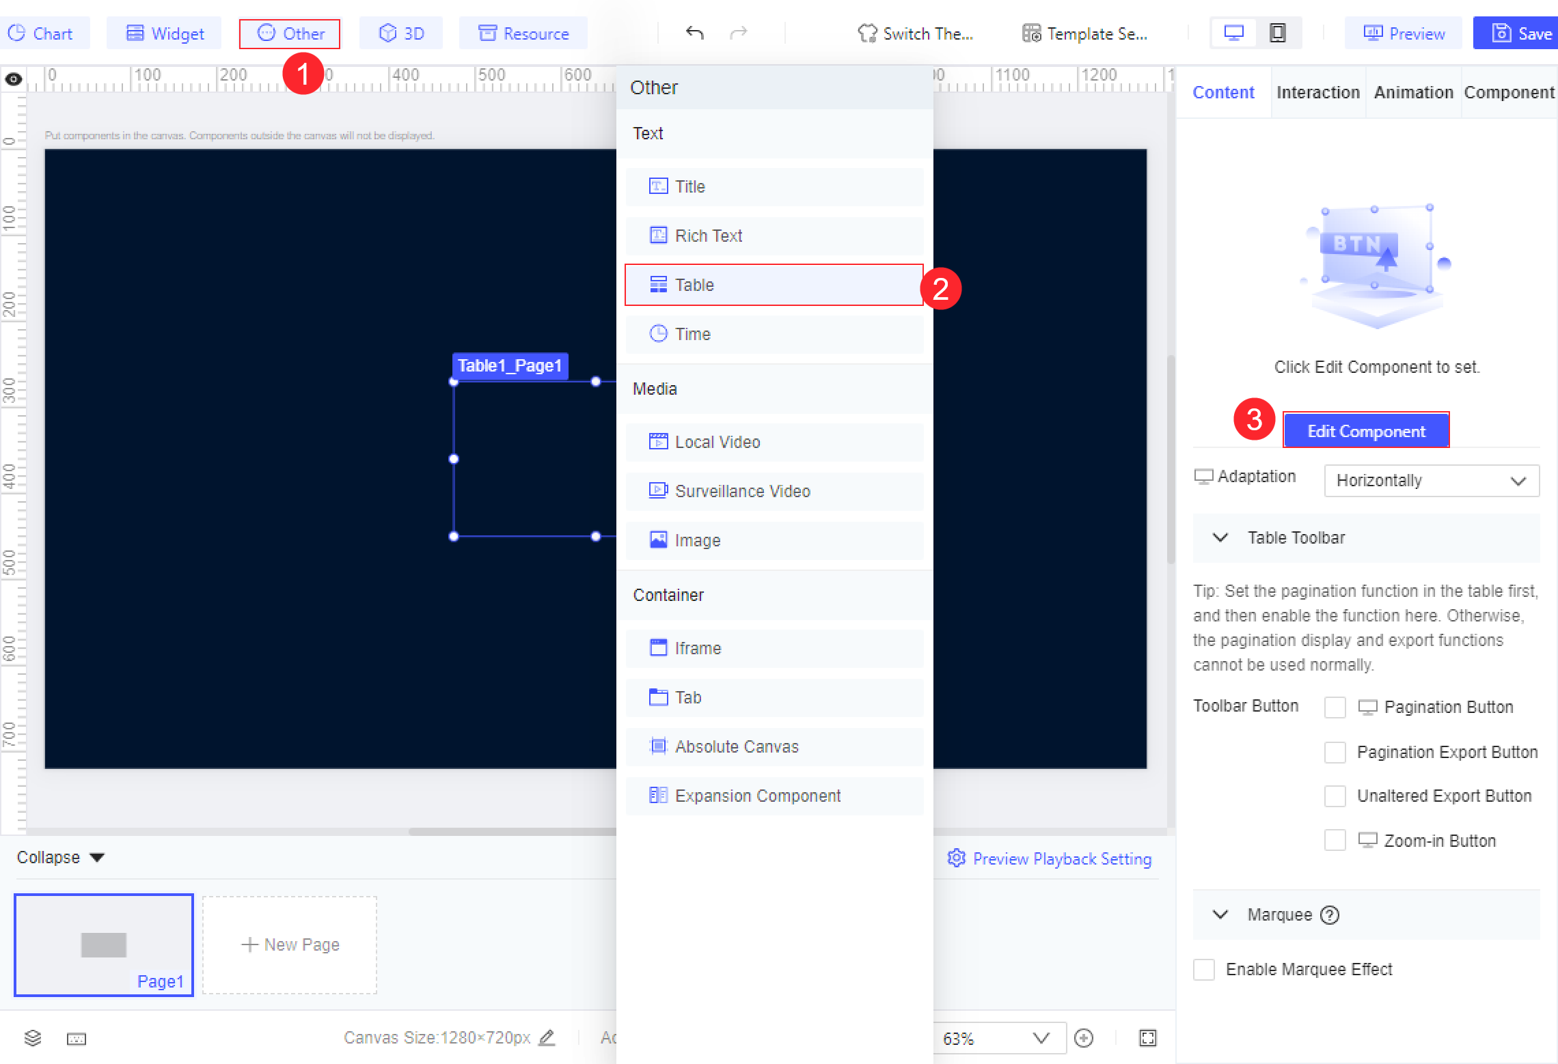The image size is (1558, 1064).
Task: Switch to the Interaction tab
Action: point(1318,92)
